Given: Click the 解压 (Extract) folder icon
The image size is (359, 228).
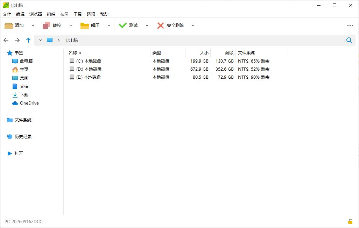Looking at the screenshot, I should 84,26.
